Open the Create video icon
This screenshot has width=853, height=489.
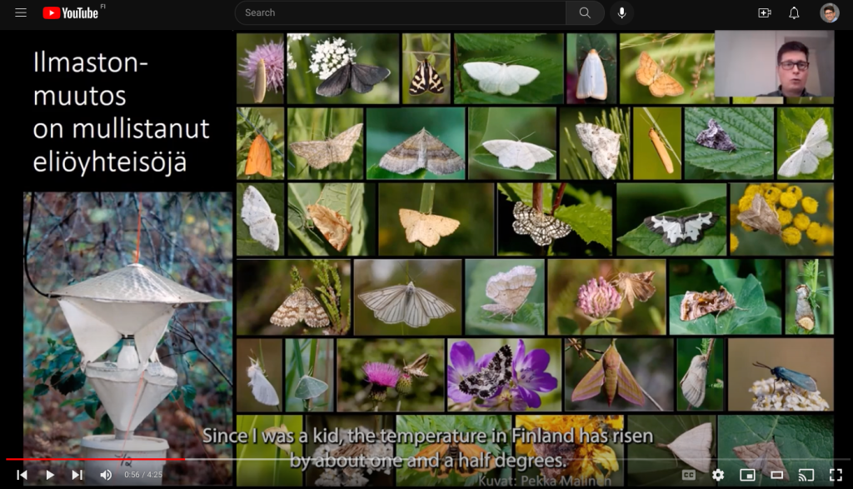click(x=764, y=12)
